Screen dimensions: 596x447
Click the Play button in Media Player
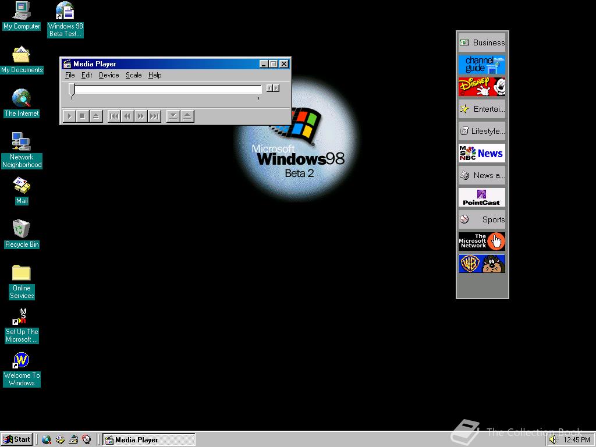click(x=69, y=116)
